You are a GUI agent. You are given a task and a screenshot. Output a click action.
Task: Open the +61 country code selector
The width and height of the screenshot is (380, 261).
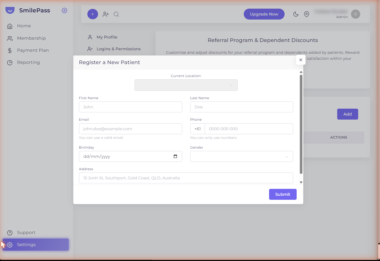pyautogui.click(x=197, y=129)
